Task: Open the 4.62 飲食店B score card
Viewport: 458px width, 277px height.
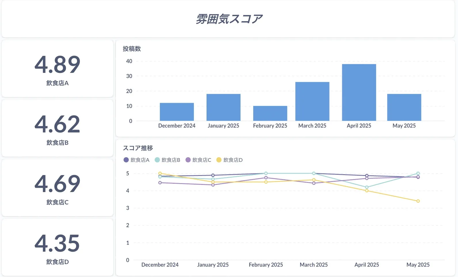Action: pos(57,129)
